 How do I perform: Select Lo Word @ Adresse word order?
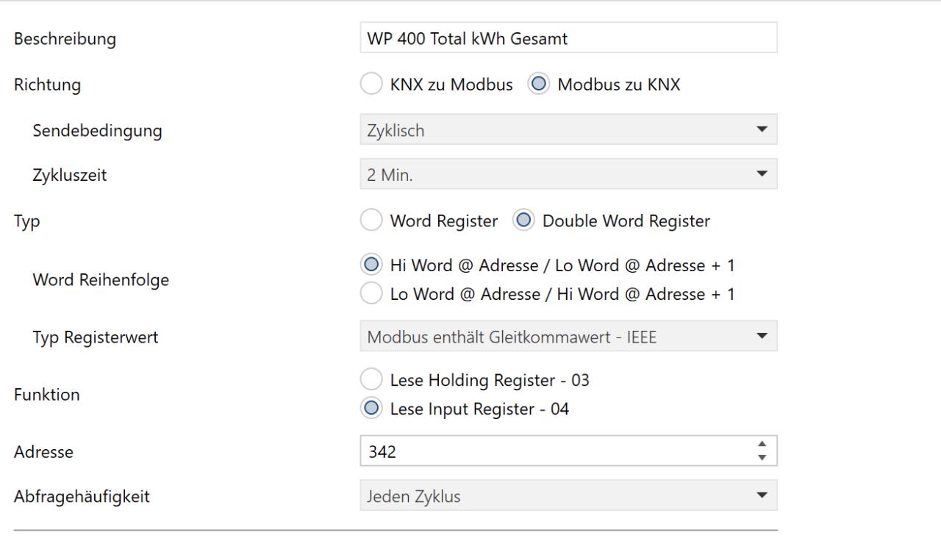pyautogui.click(x=371, y=294)
